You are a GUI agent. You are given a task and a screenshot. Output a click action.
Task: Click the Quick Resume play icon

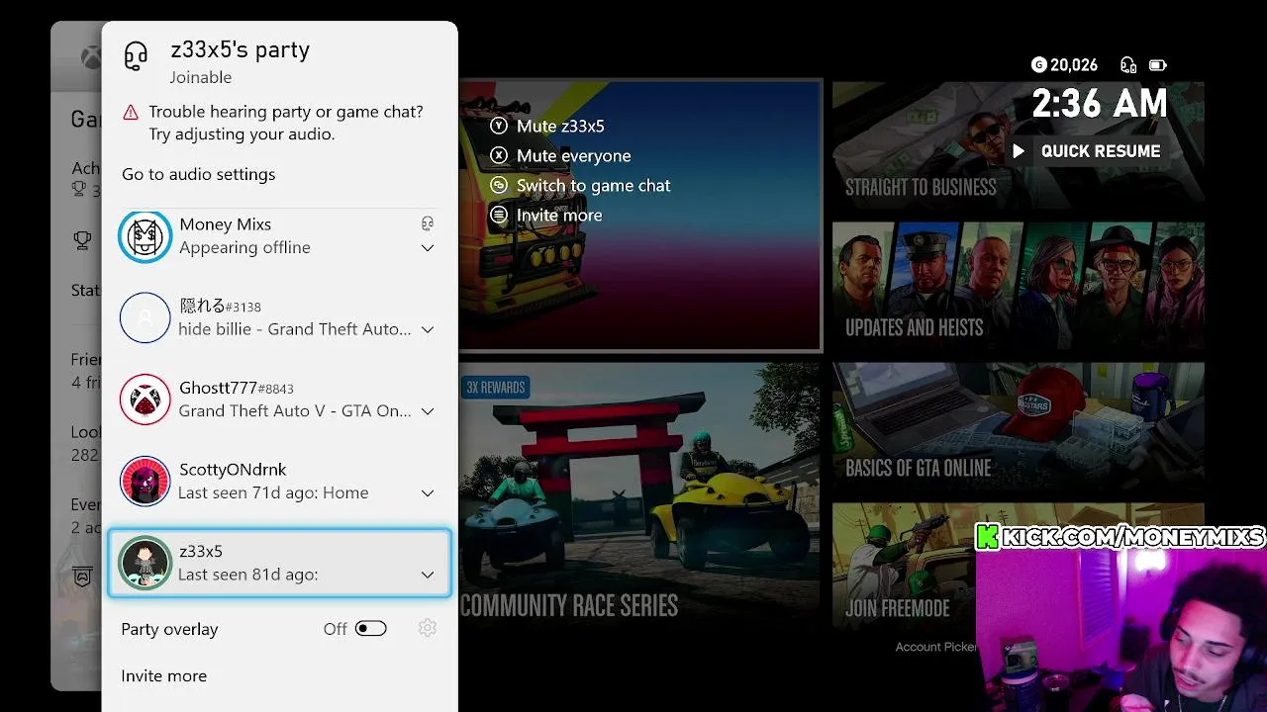pyautogui.click(x=1018, y=151)
